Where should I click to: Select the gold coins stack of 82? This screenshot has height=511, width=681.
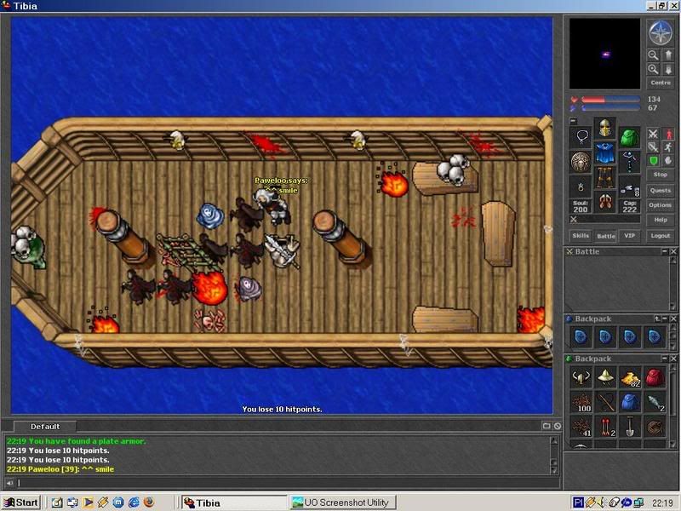[630, 377]
